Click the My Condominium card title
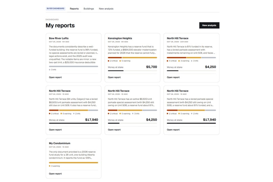The height and width of the screenshot is (182, 273). tap(60, 143)
